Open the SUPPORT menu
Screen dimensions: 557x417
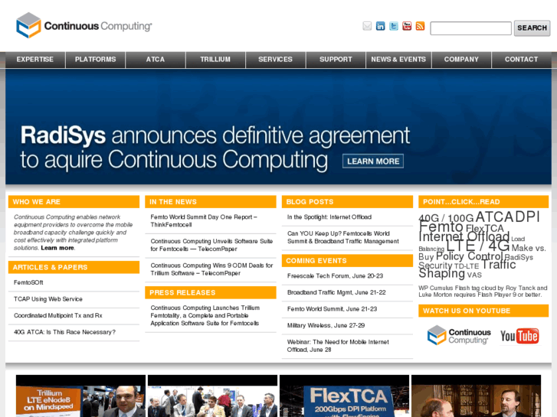point(336,59)
